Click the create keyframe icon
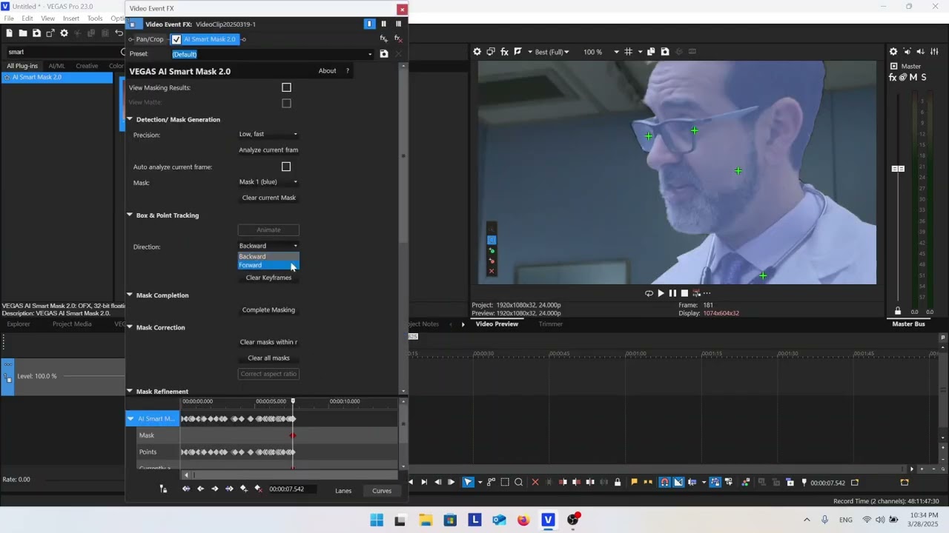Viewport: 949px width, 533px height. (x=244, y=489)
